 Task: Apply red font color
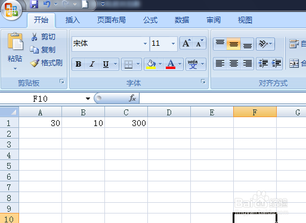pos(171,64)
